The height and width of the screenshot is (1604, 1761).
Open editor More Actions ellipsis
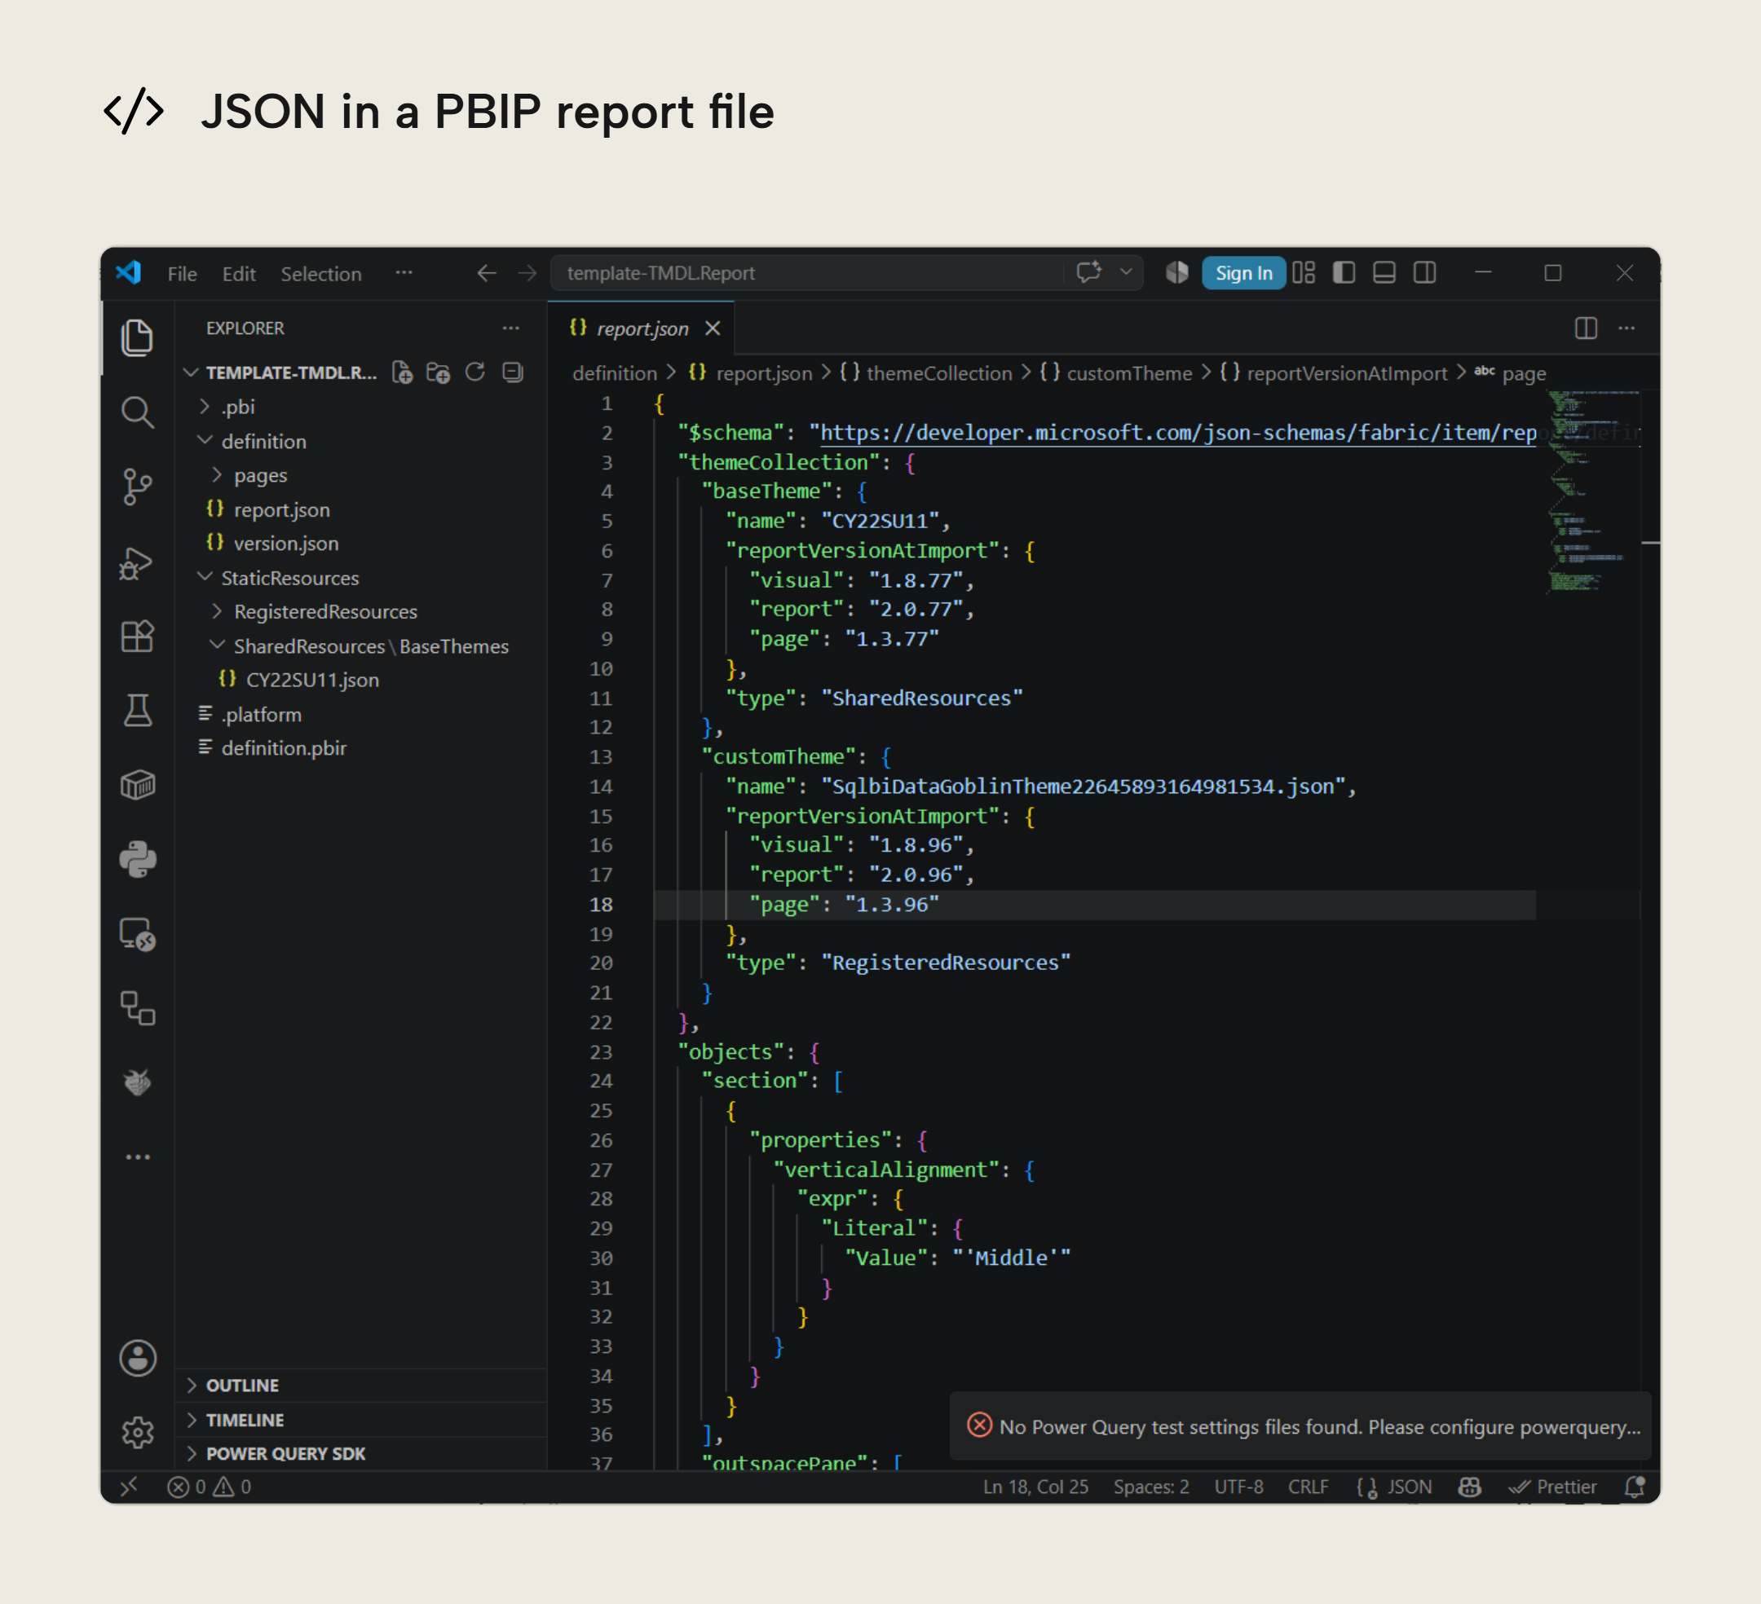[x=1626, y=328]
